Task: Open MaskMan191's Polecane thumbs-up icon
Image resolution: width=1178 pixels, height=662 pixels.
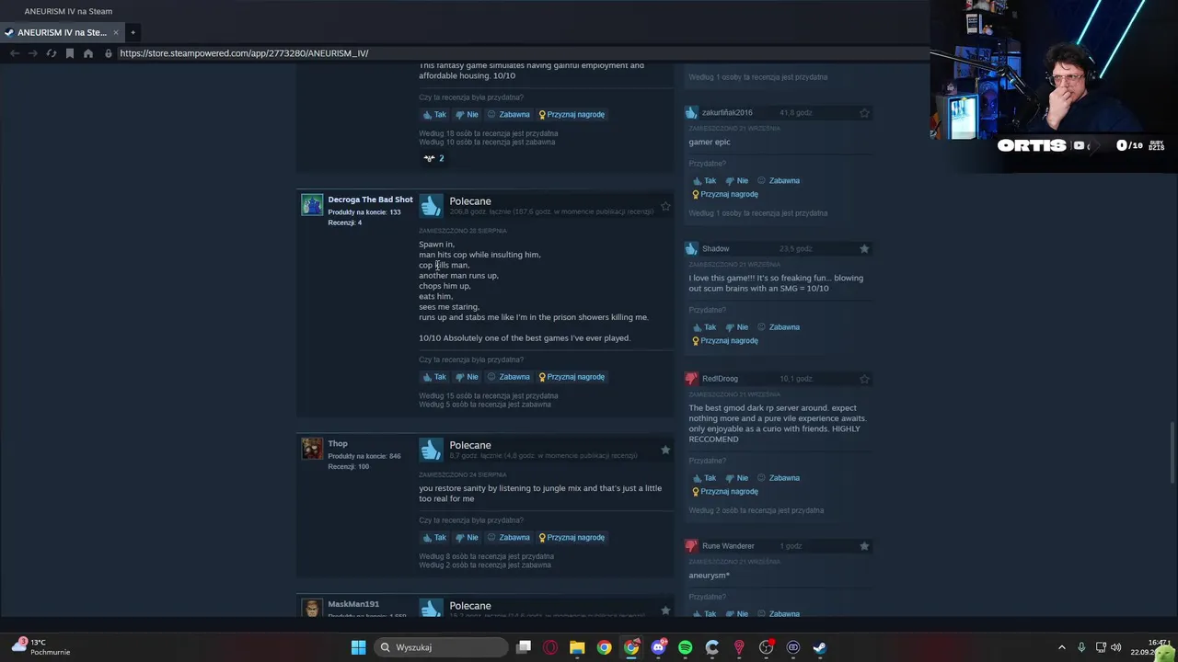Action: pos(431,608)
